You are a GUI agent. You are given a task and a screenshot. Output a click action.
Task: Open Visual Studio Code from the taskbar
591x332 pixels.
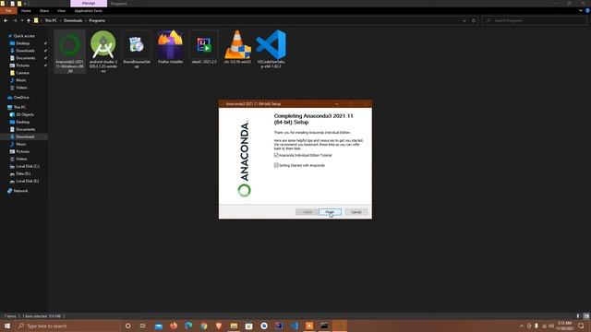click(x=295, y=326)
